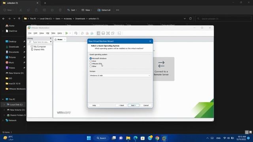Click the Take Snapshot toolbar icon
The image size is (253, 142).
click(x=82, y=33)
